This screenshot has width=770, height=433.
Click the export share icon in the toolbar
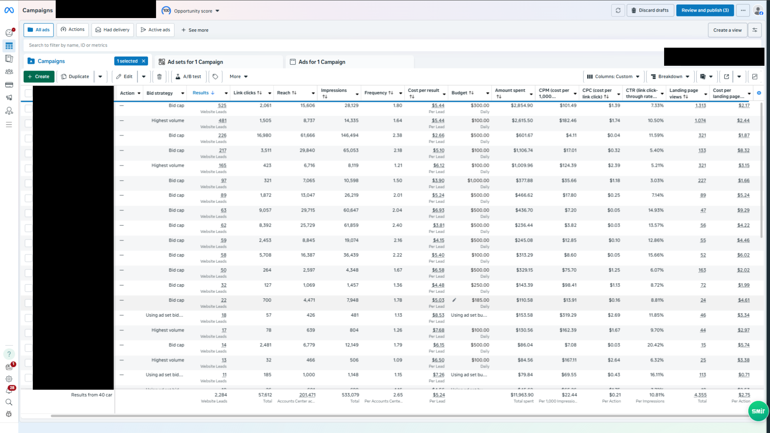(726, 77)
